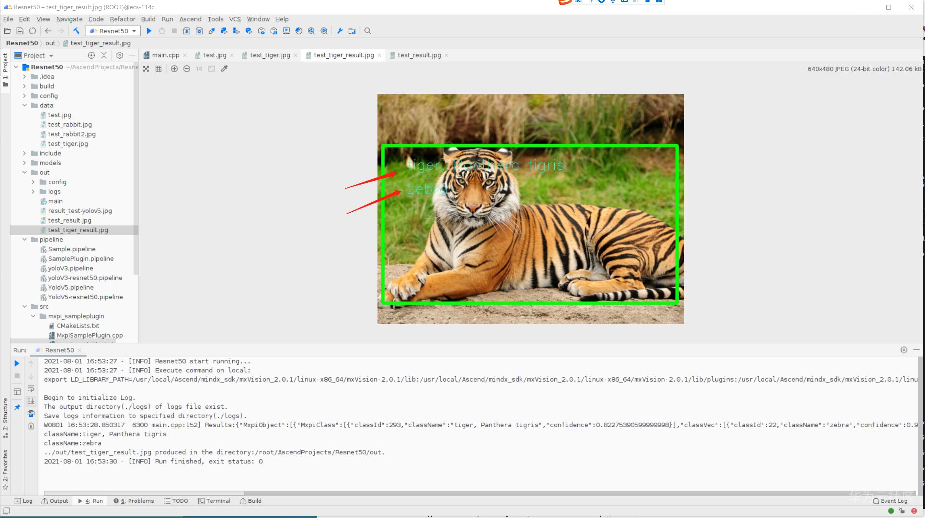Zoom in on the image viewer
Image resolution: width=925 pixels, height=518 pixels.
tap(174, 69)
